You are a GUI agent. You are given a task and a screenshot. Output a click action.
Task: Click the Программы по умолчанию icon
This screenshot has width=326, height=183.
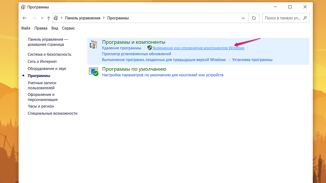click(x=93, y=71)
